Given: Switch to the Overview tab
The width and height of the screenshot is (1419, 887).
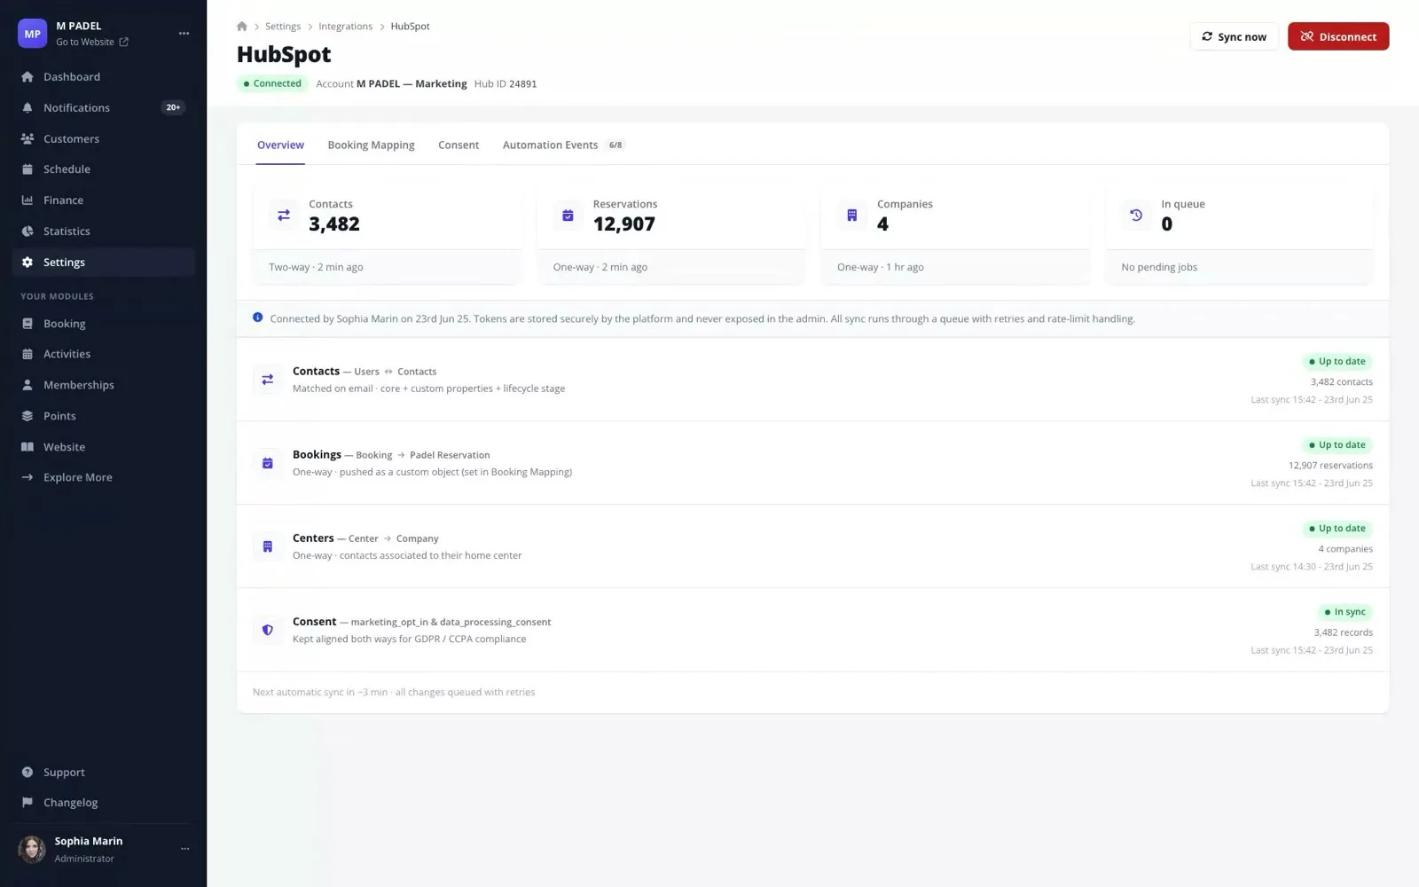Looking at the screenshot, I should pos(280,145).
